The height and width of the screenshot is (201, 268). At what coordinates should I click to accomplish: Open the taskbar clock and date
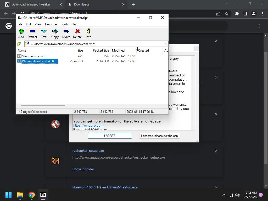[250, 195]
